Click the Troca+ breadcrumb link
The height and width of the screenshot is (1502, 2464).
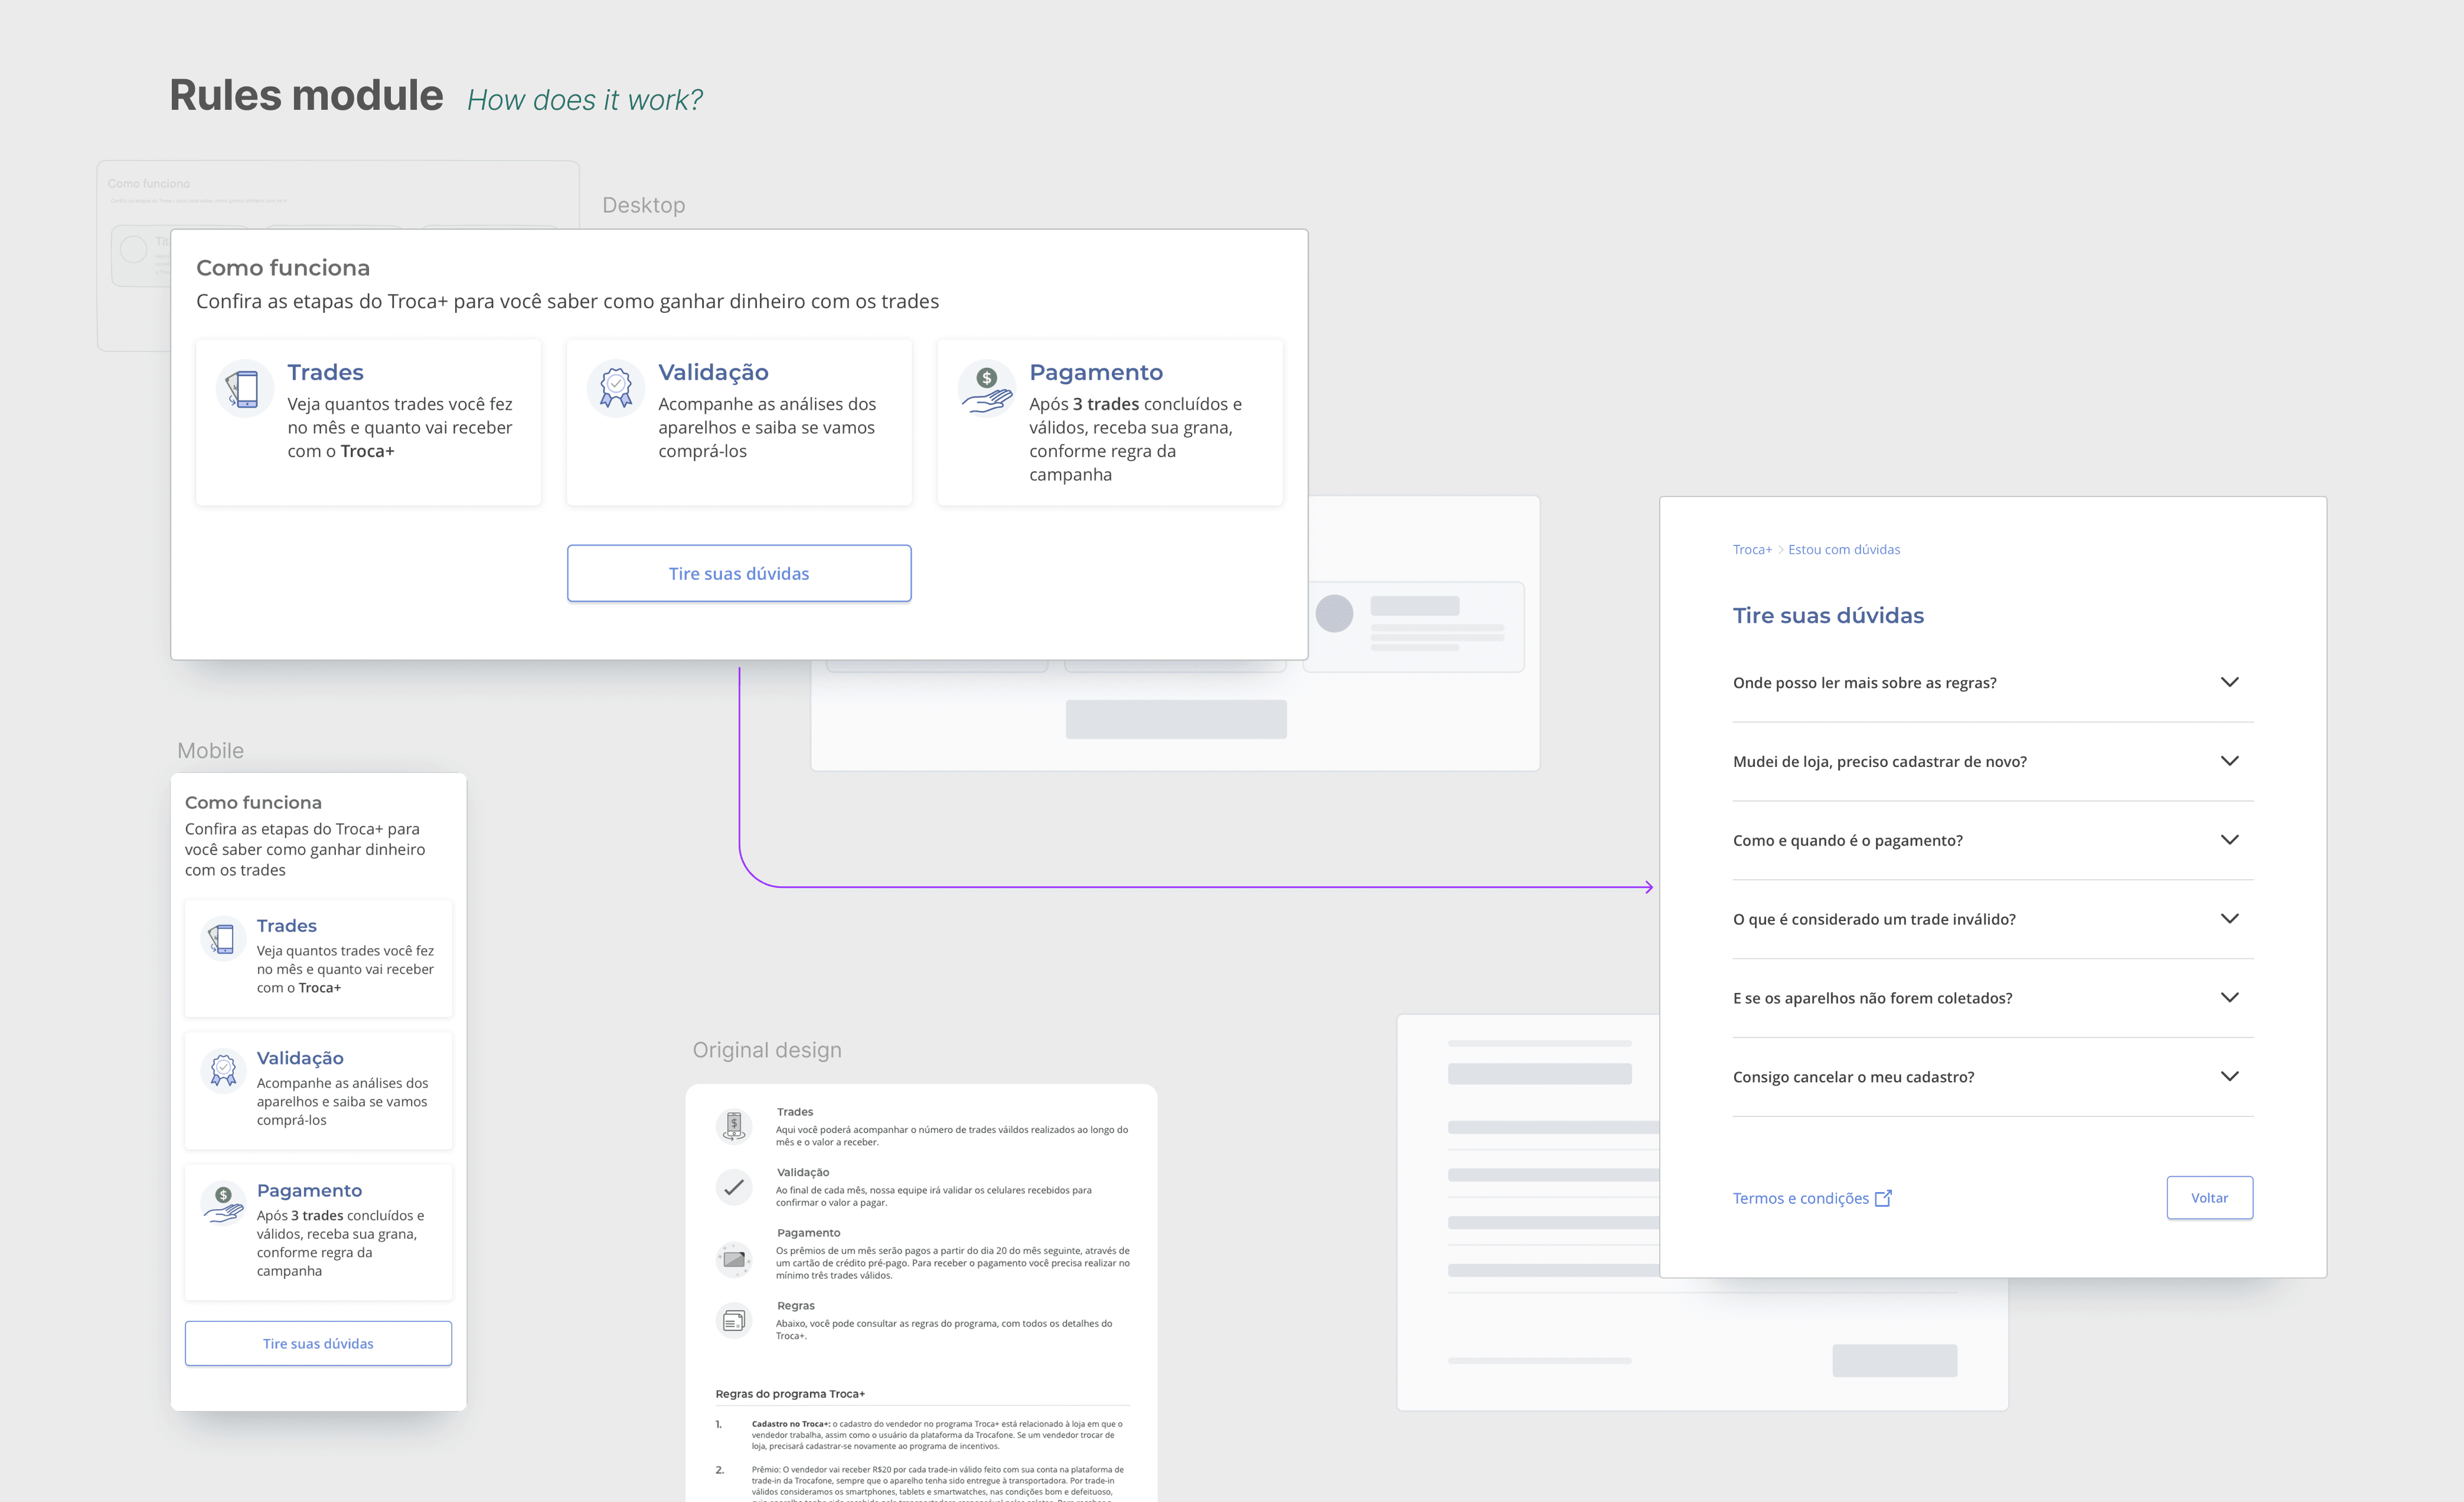[1751, 550]
